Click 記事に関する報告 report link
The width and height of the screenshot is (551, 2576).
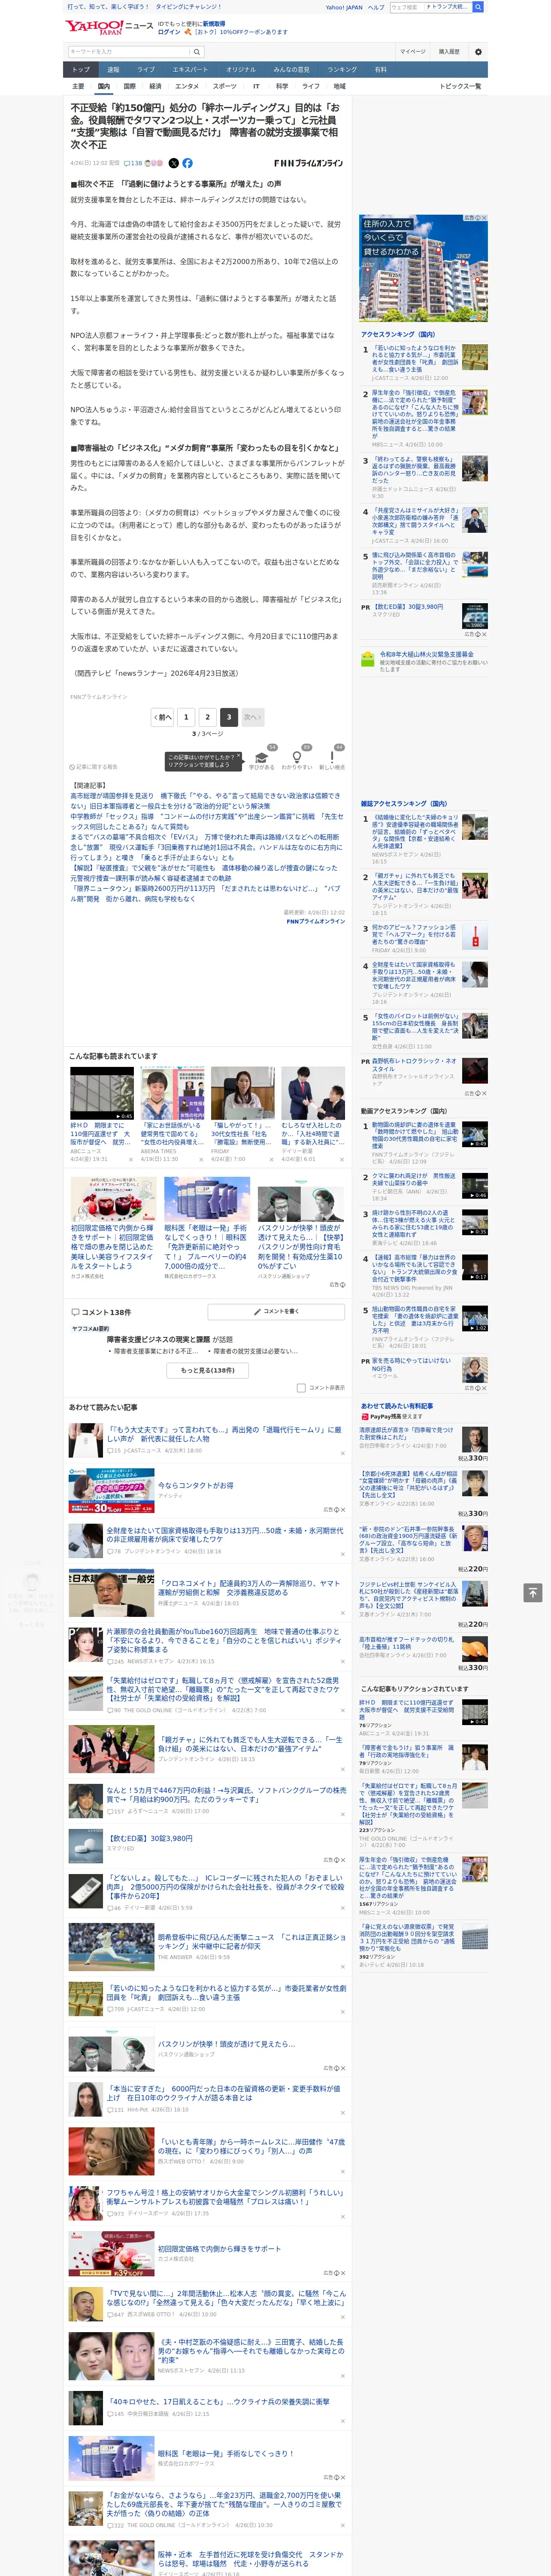coord(94,767)
